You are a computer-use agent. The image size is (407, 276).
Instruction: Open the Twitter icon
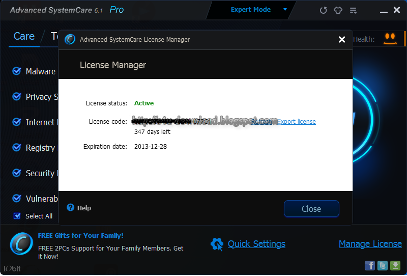point(383,266)
